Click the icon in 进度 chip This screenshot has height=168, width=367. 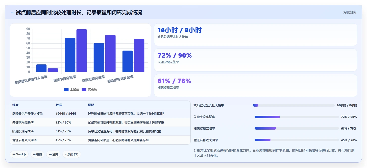click(50, 154)
